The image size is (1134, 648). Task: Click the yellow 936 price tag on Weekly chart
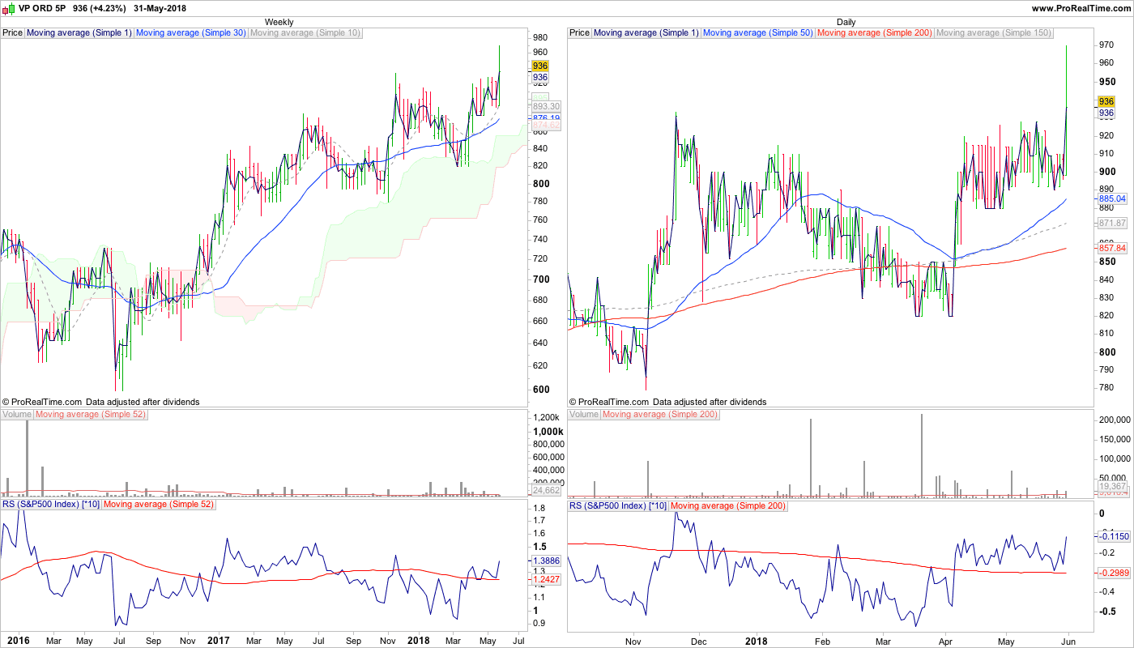point(540,66)
